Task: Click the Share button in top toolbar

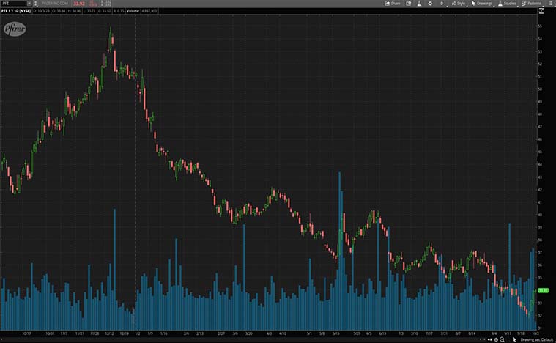Action: pyautogui.click(x=393, y=3)
